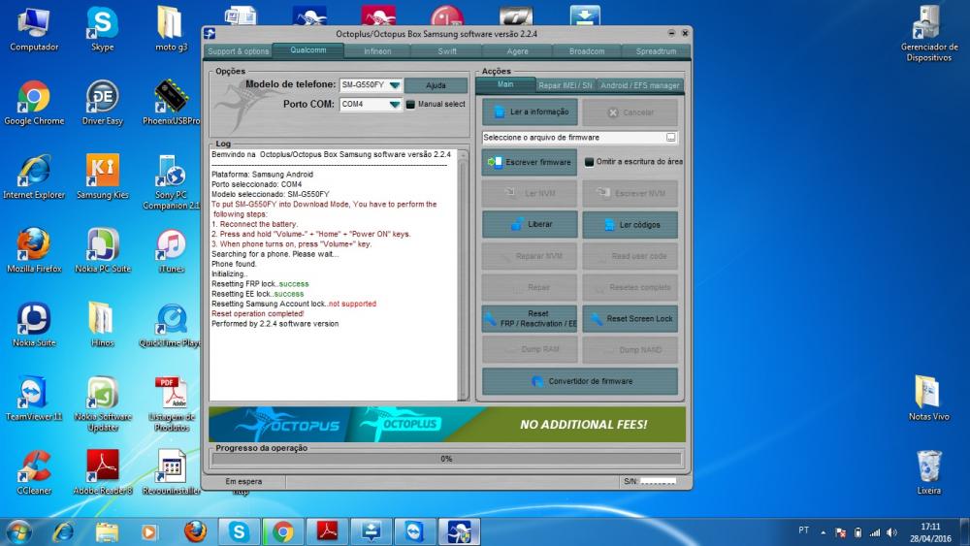Open TeamViewer taskbar button
Screen dimensions: 970x546
(414, 531)
